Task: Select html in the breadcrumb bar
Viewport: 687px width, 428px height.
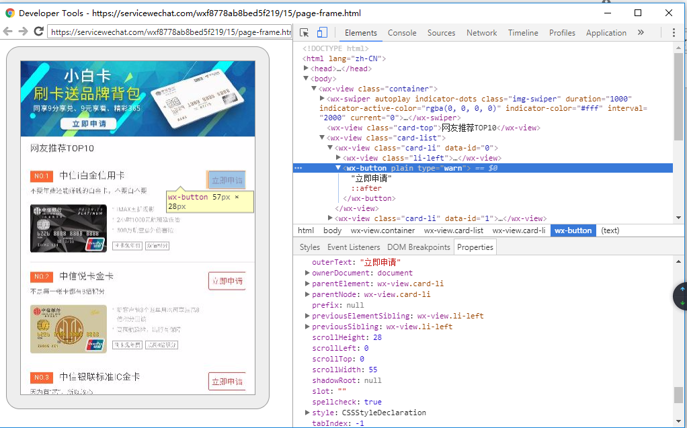Action: [306, 230]
